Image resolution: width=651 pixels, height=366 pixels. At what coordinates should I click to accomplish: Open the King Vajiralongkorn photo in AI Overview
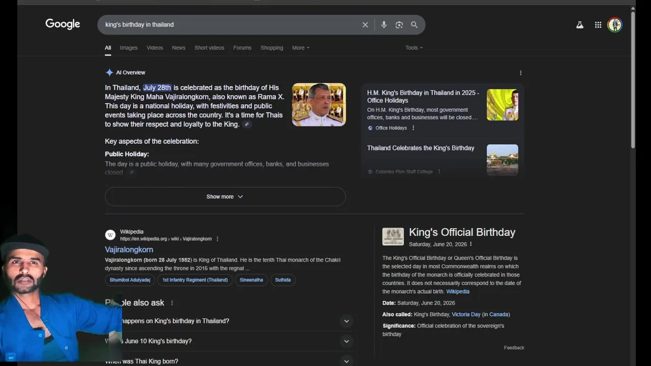pos(319,105)
